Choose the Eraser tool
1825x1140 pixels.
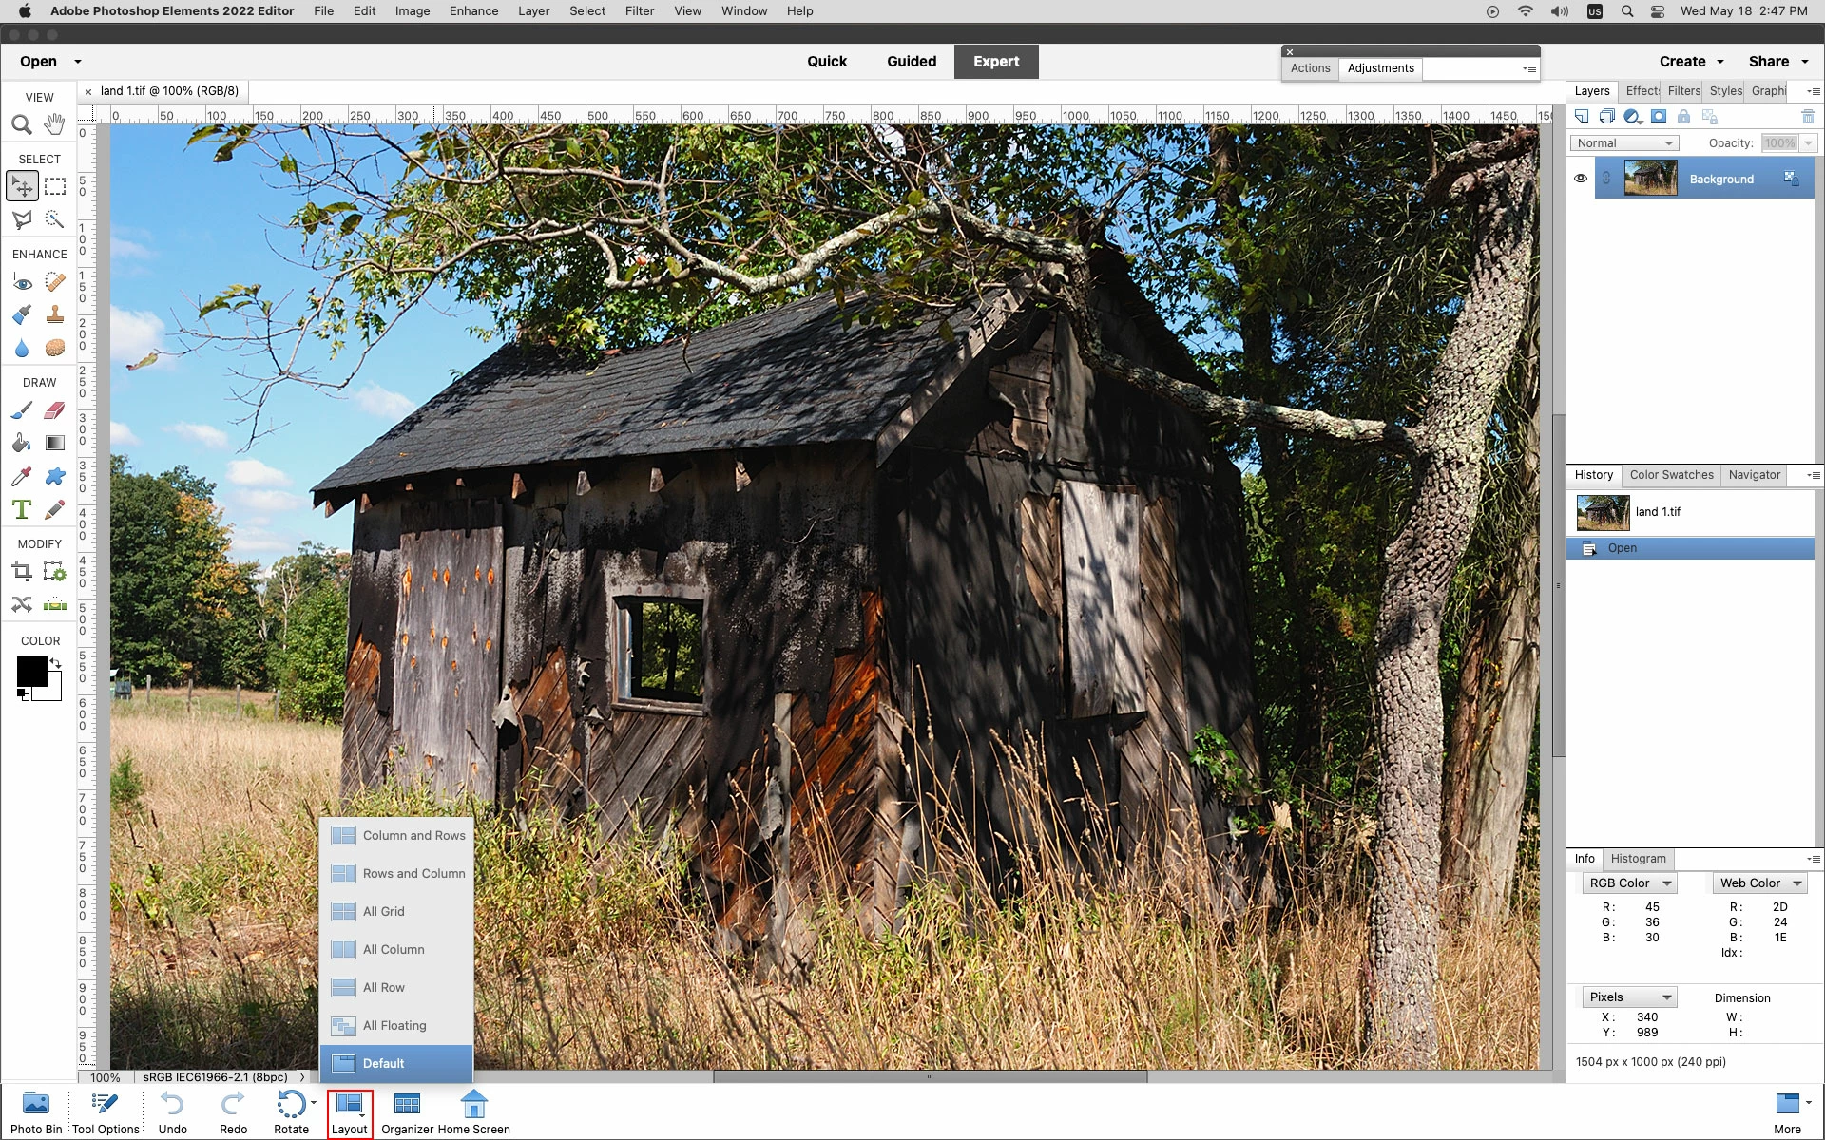(x=55, y=410)
